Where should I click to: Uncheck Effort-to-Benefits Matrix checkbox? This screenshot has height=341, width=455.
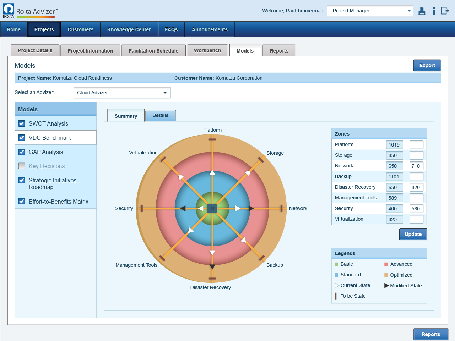22,202
